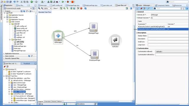Switch to the History tab at the bottom
Screen dimensions: 189x106
[60, 101]
